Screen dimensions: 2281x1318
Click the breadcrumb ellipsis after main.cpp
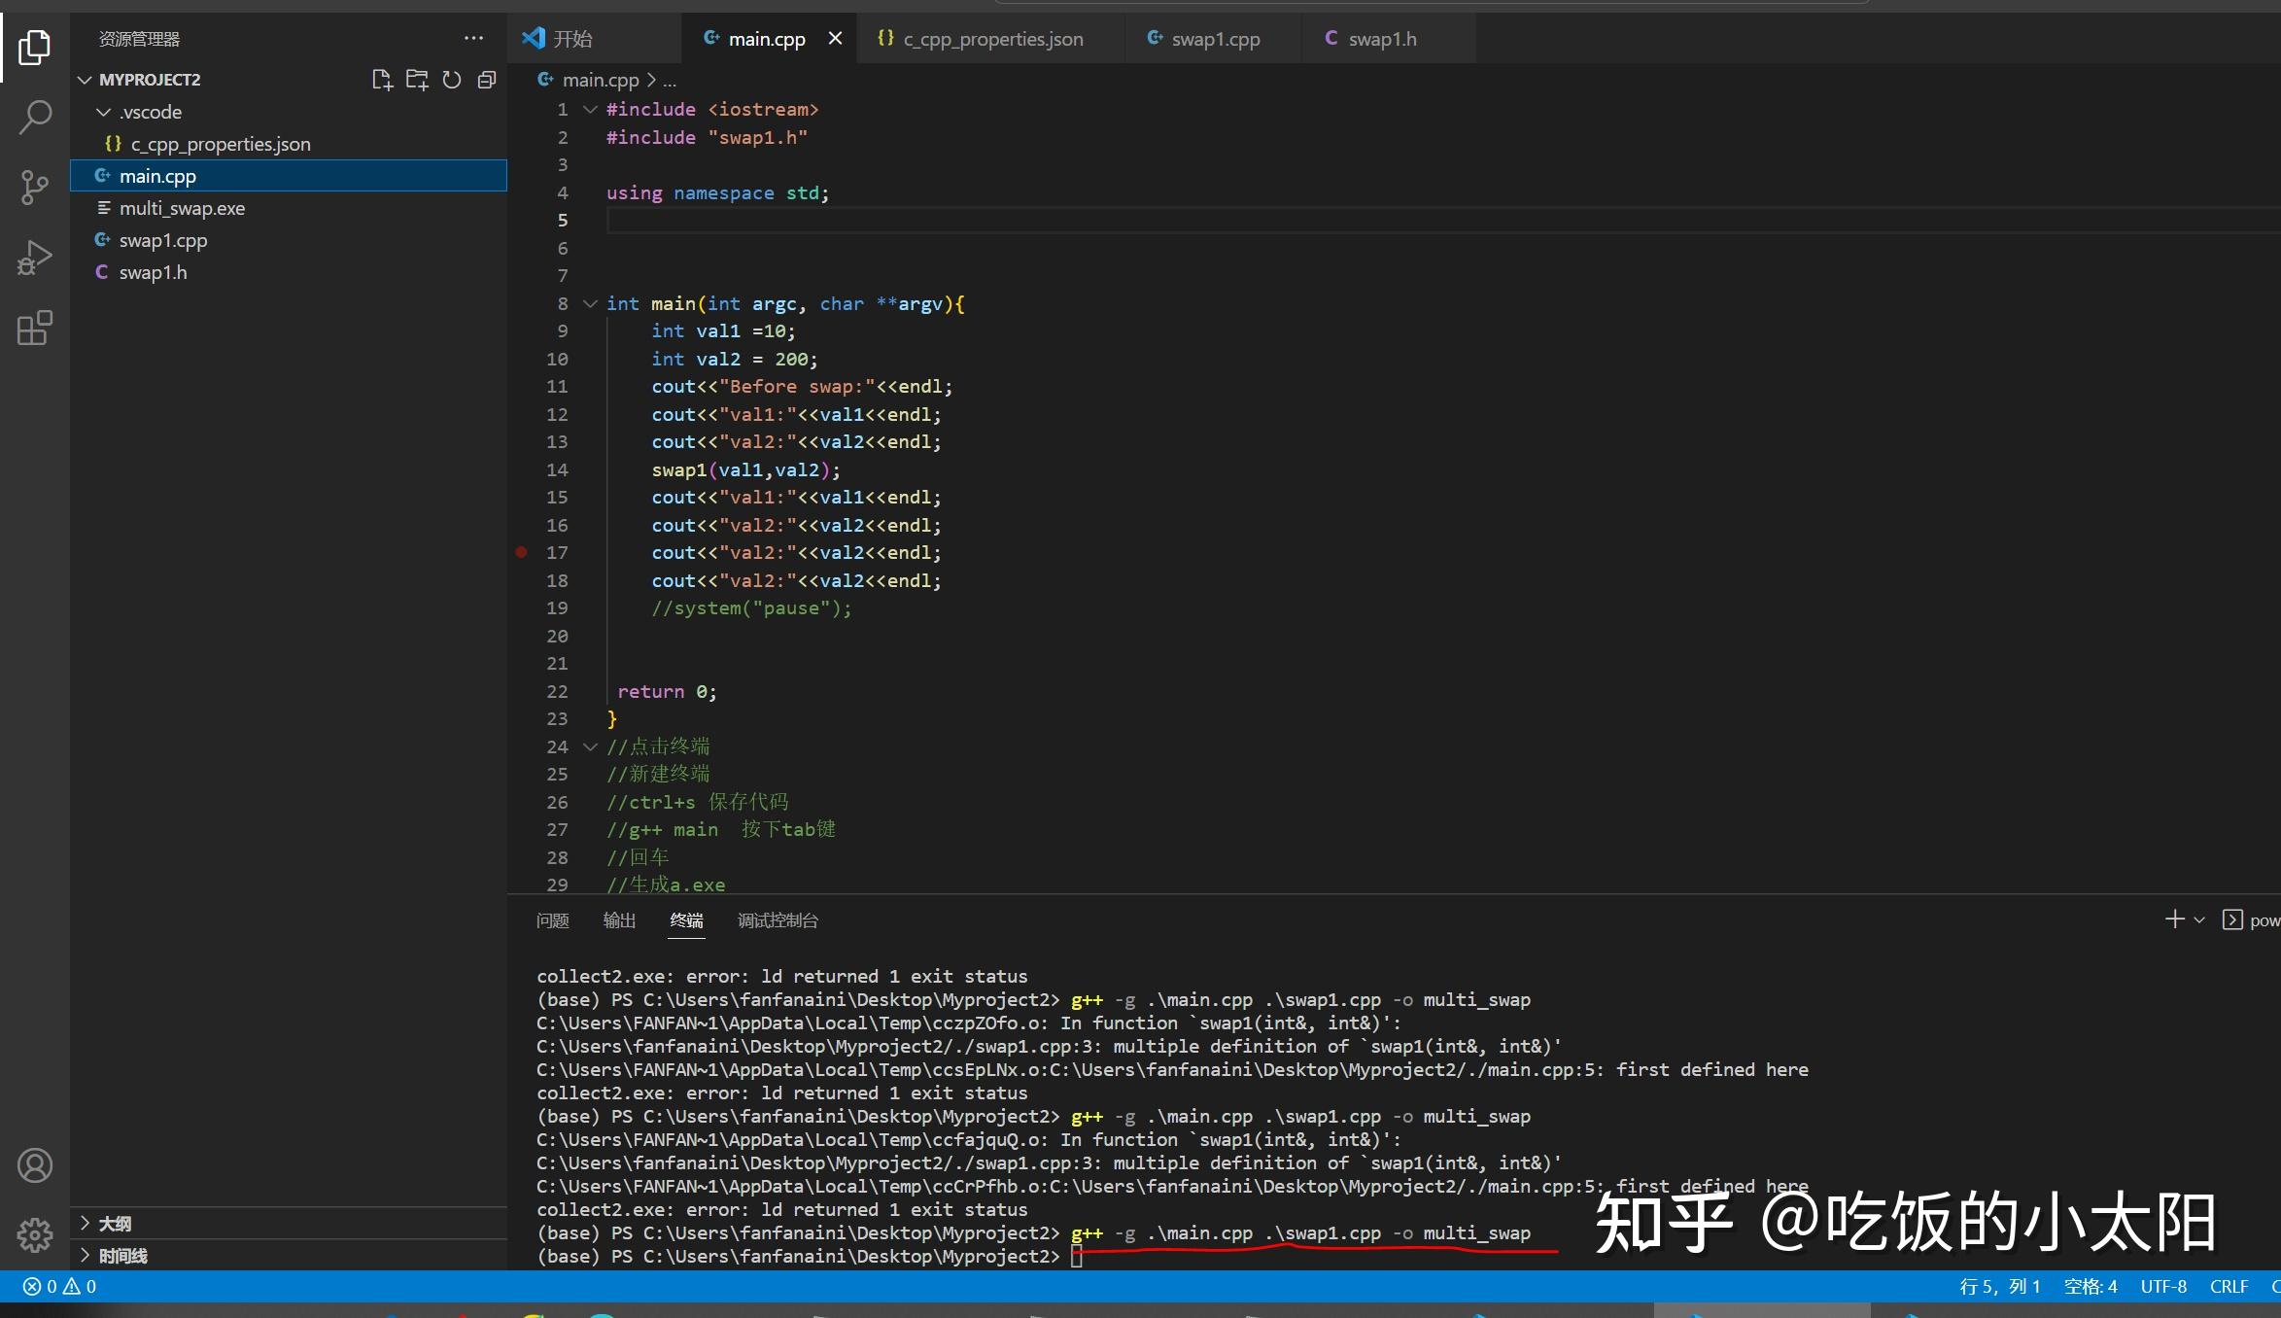point(670,80)
